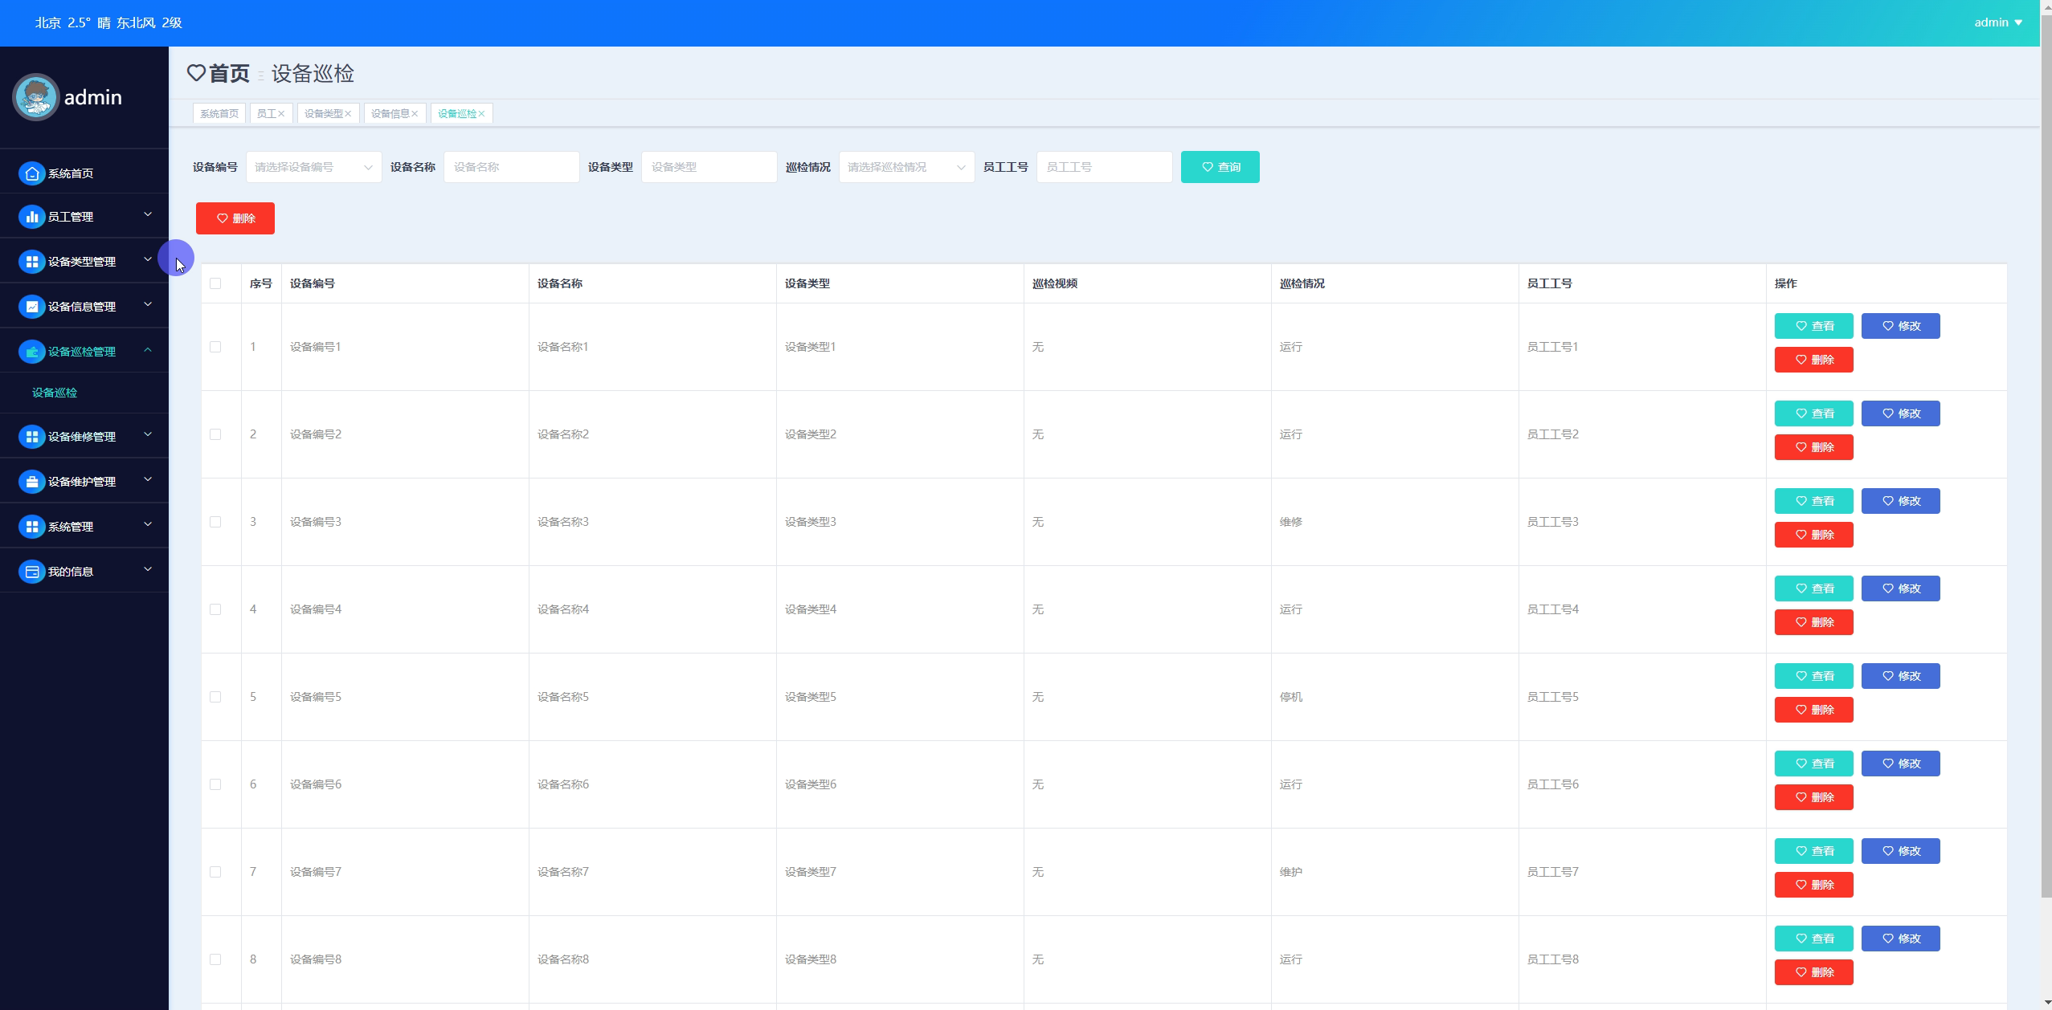Switch to the 系统首页 tab

[219, 114]
